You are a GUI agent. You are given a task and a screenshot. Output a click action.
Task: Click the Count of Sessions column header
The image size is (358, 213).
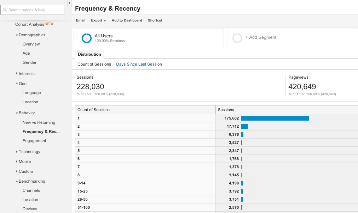[145, 110]
